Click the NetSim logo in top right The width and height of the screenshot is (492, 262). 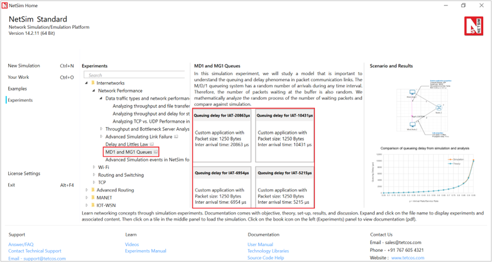coord(472,26)
